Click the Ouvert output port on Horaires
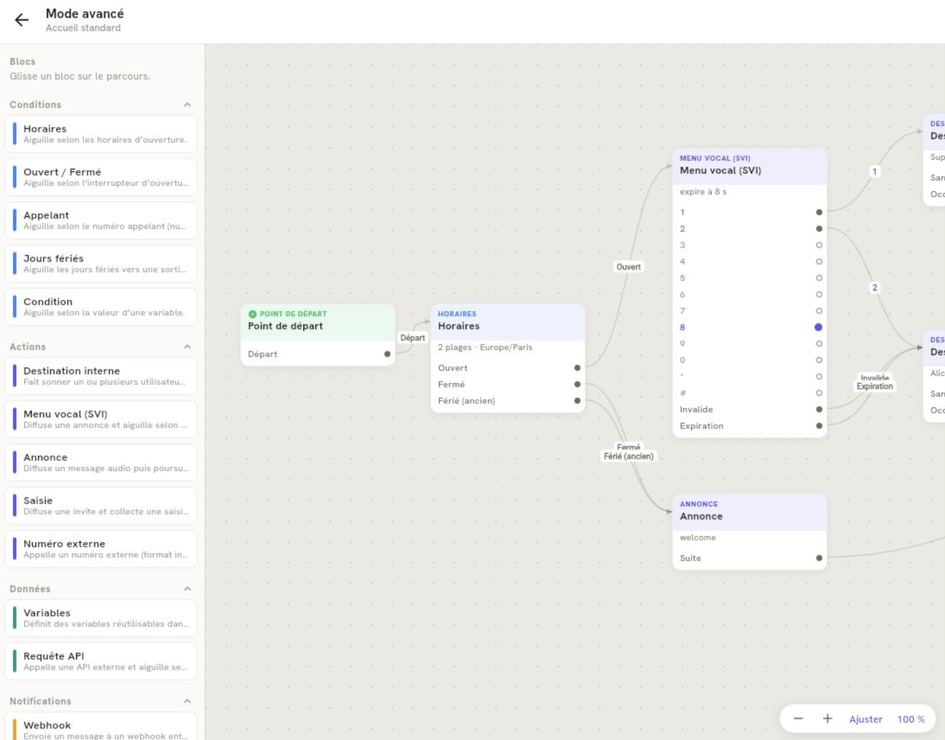945x740 pixels. (577, 368)
